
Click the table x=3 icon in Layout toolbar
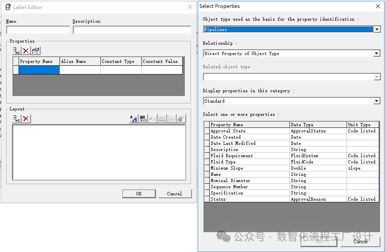click(143, 119)
